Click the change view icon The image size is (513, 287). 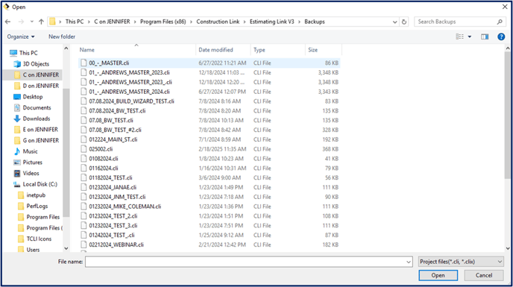[x=459, y=37]
